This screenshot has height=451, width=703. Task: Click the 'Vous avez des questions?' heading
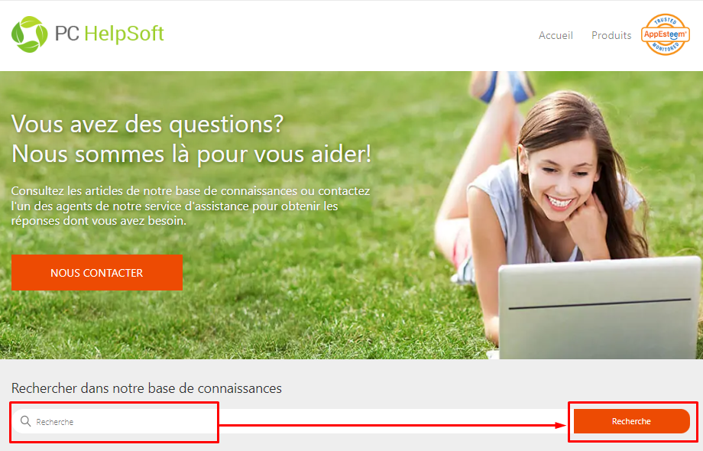point(147,124)
